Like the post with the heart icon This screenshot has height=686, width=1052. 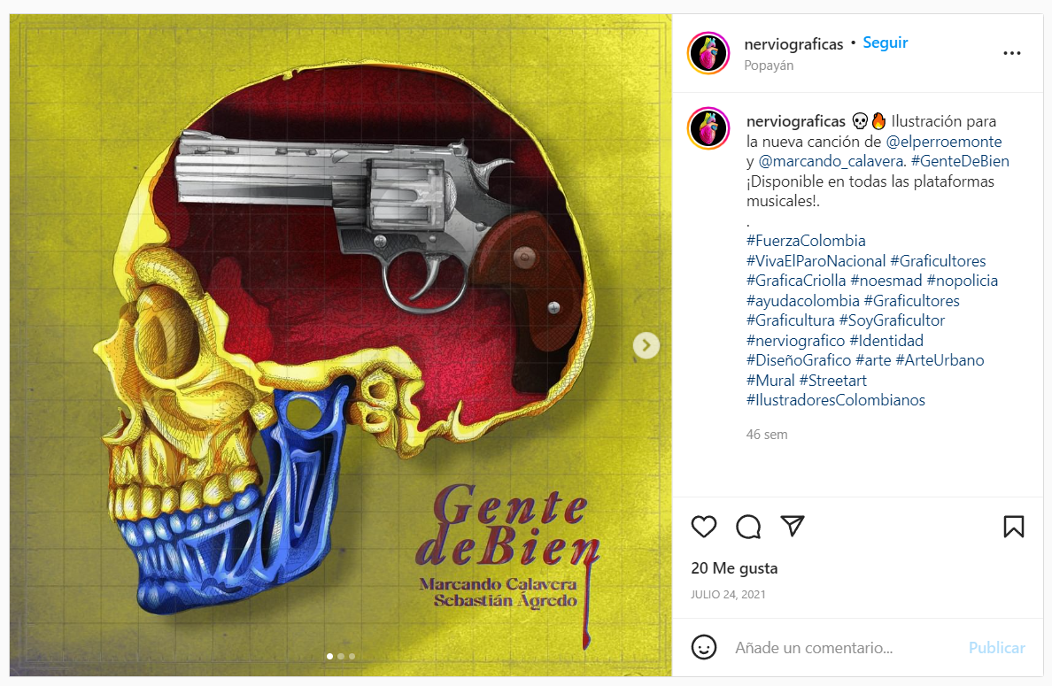point(704,527)
